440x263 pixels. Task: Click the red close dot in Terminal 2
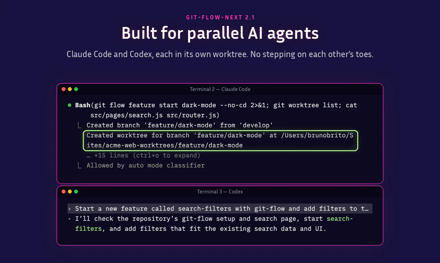(x=64, y=89)
